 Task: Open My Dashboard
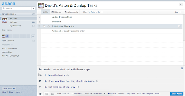pos(15,26)
